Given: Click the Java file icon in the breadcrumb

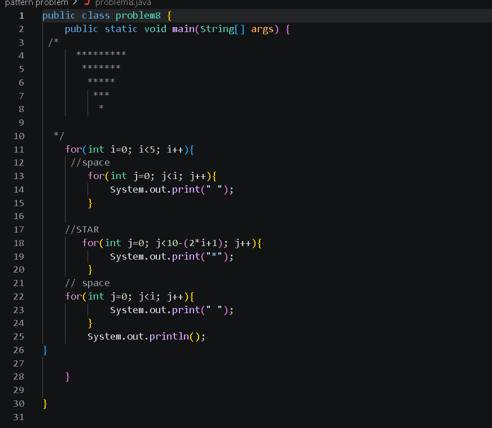Looking at the screenshot, I should pyautogui.click(x=87, y=3).
